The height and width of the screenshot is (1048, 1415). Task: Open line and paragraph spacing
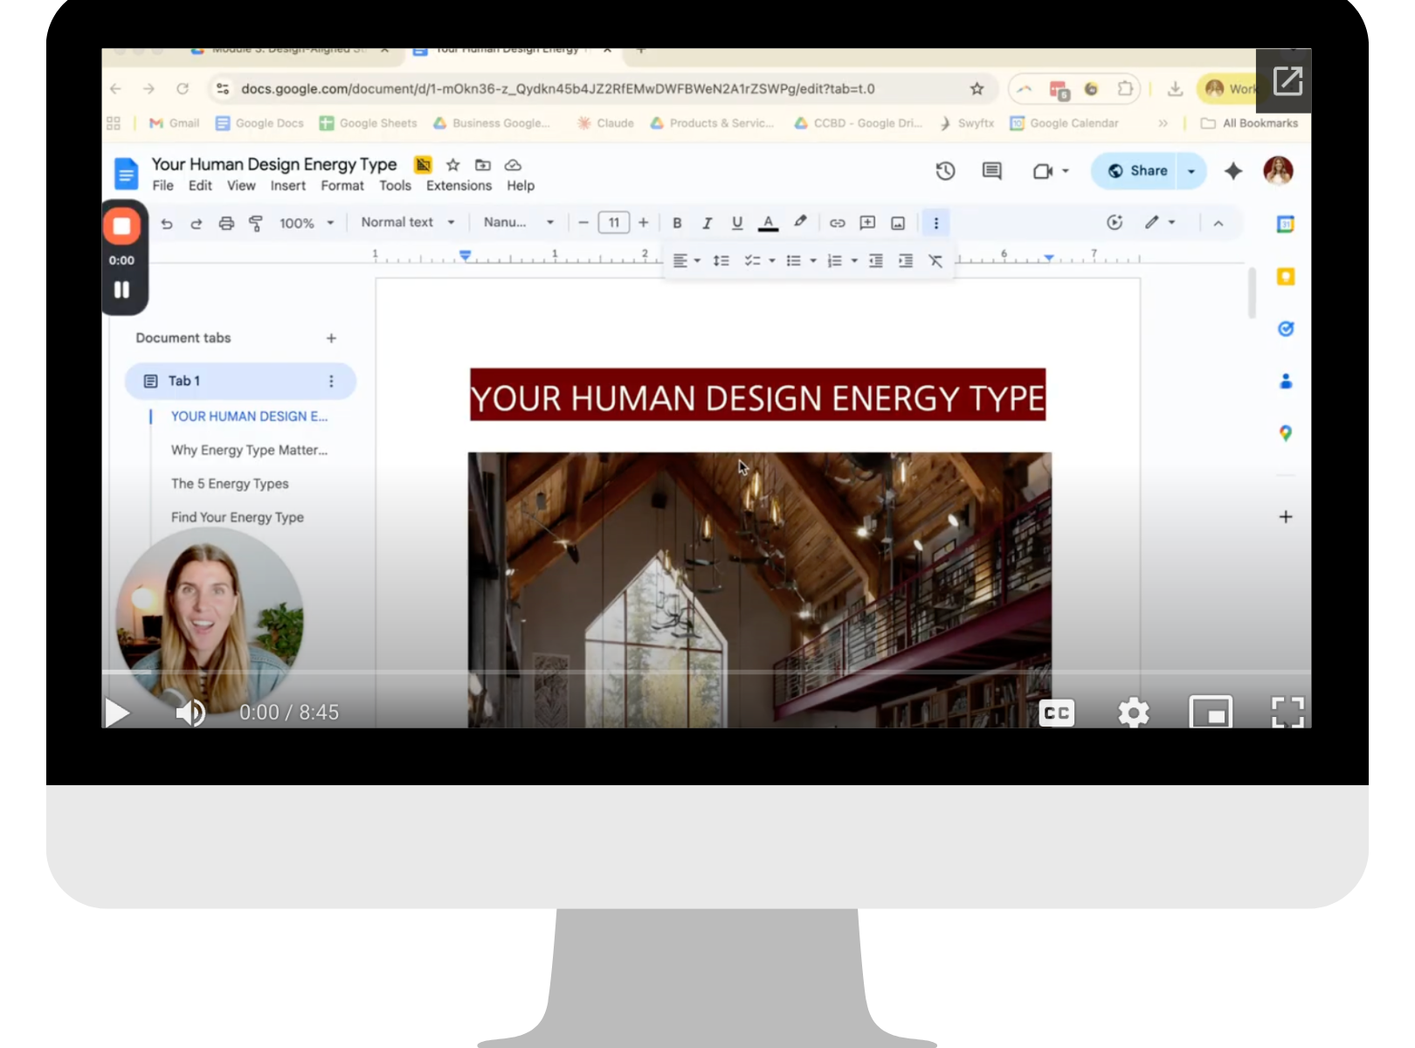(x=721, y=261)
